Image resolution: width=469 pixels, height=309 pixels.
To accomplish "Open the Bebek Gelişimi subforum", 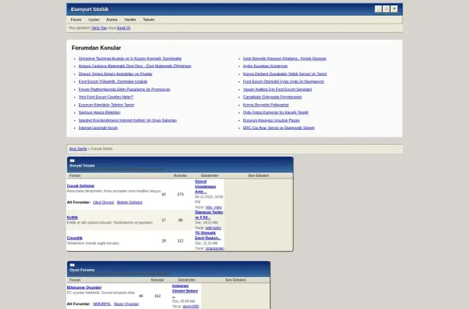I will click(130, 203).
